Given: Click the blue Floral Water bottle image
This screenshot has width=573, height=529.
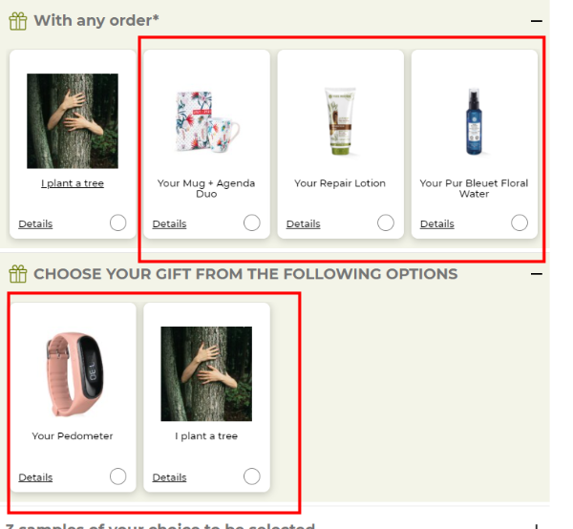Looking at the screenshot, I should [x=474, y=121].
